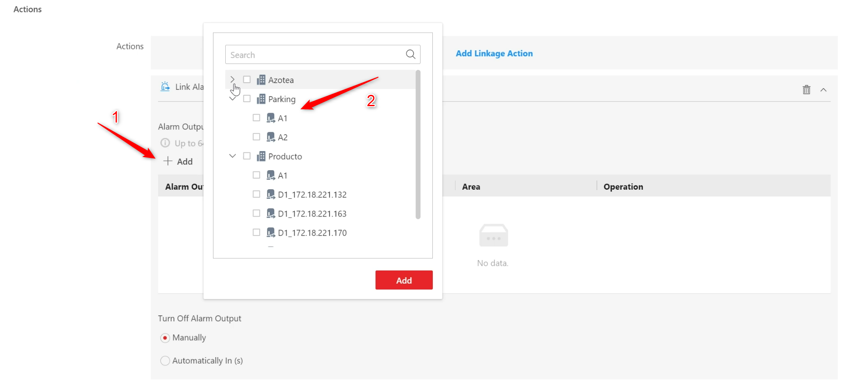Collapse the Producto tree node
847x388 pixels.
click(x=233, y=156)
